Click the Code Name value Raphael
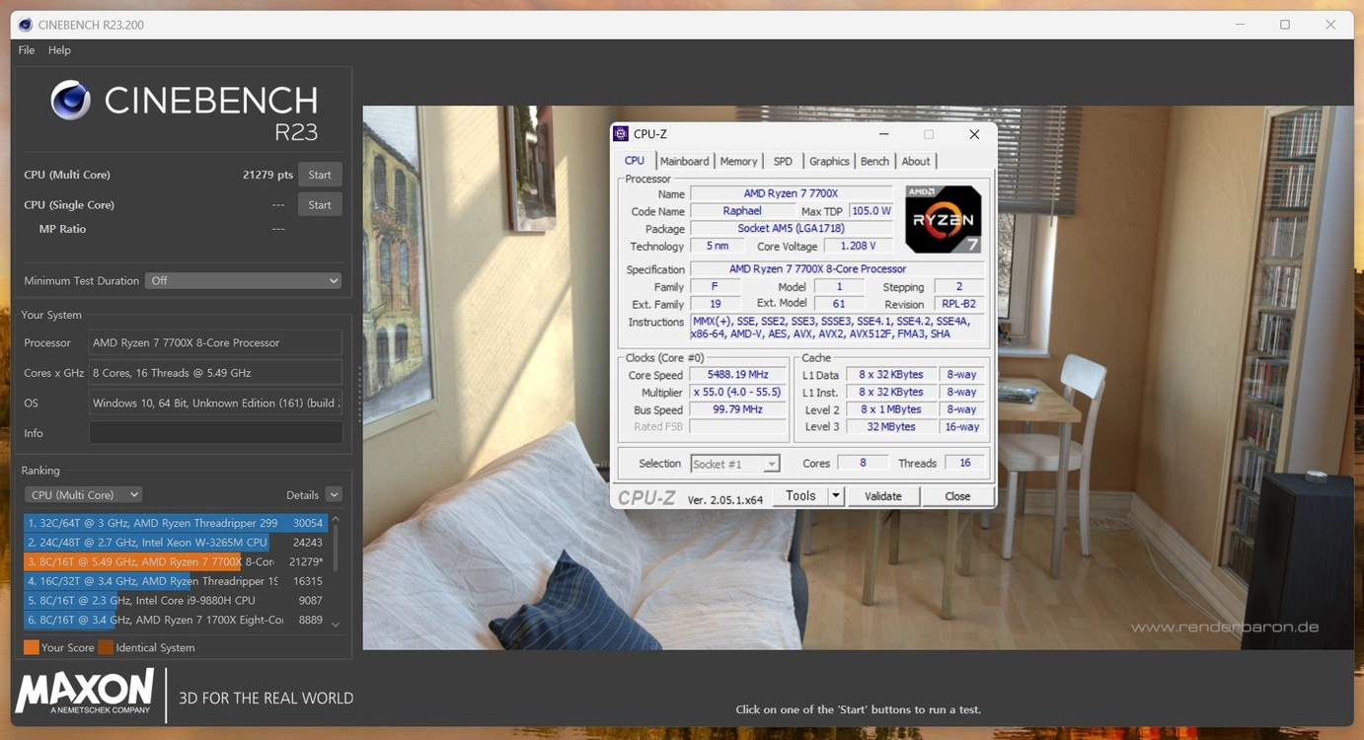The image size is (1364, 740). 742,211
